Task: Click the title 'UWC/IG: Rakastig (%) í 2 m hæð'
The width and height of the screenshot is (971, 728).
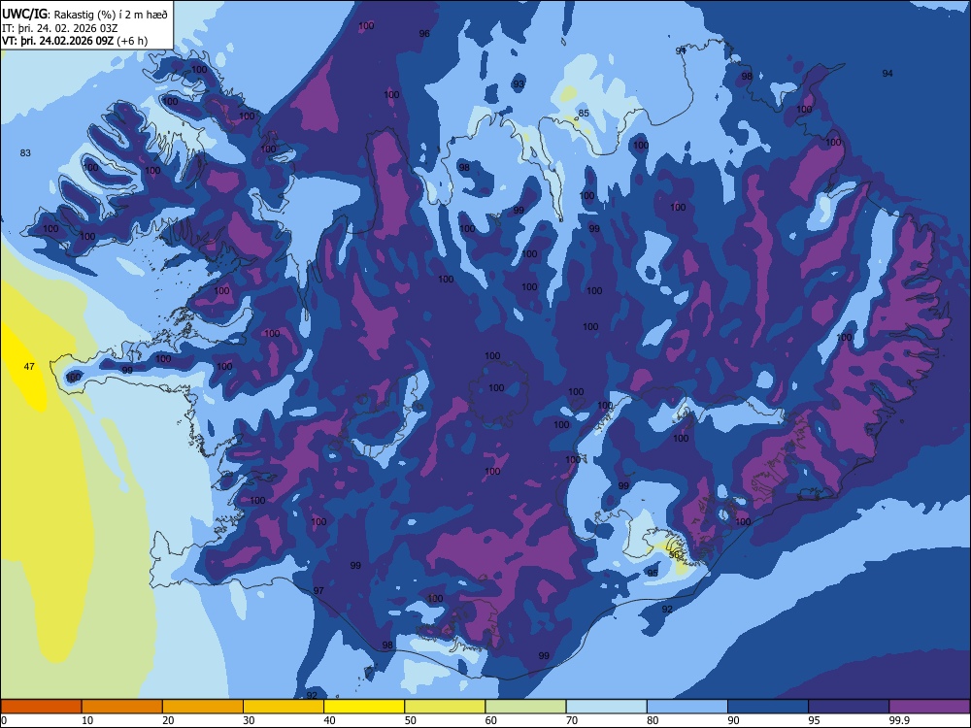Action: [84, 15]
